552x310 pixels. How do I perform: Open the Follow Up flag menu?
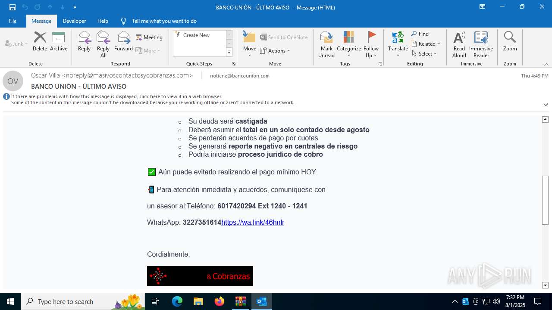[x=371, y=44]
